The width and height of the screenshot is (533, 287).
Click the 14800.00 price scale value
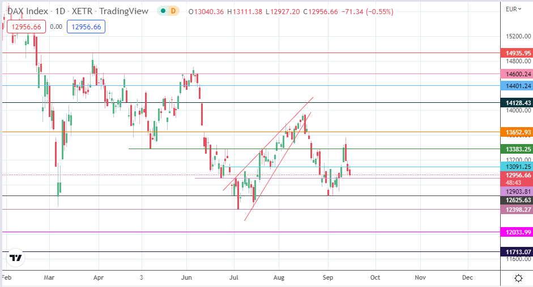[x=518, y=62]
